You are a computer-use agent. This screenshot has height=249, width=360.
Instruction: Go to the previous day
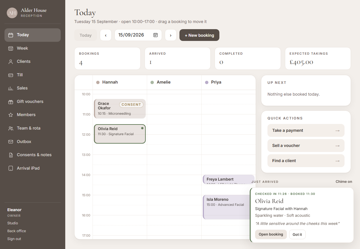click(x=106, y=35)
